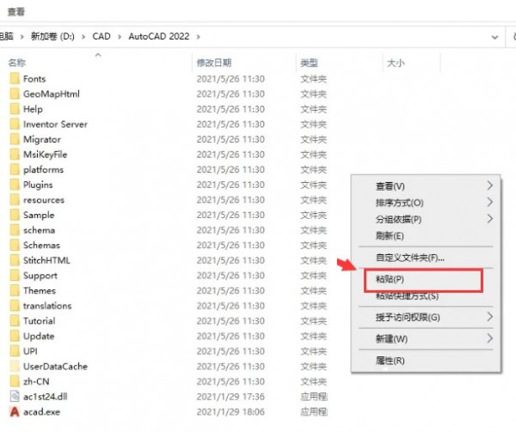Viewport: 516px width, 432px height.
Task: Click the translations folder icon
Action: click(x=15, y=306)
